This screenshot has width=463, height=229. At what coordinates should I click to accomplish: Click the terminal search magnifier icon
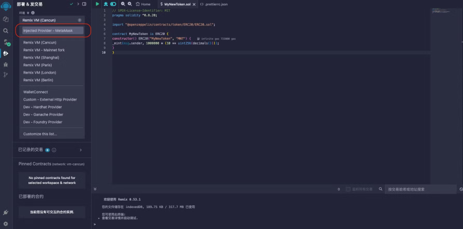381,189
